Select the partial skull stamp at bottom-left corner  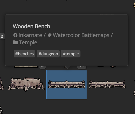1,110
